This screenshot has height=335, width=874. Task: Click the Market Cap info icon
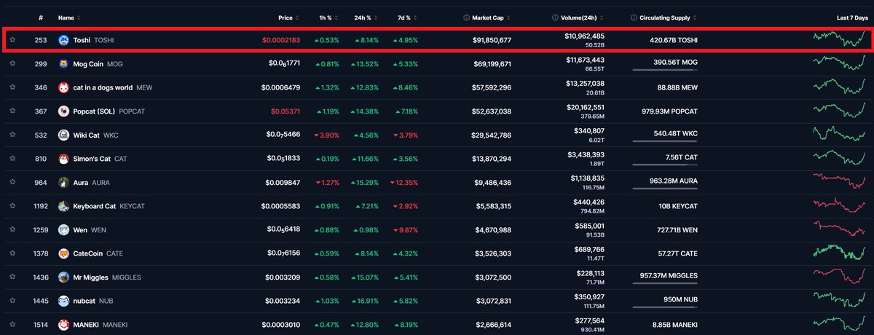coord(466,17)
